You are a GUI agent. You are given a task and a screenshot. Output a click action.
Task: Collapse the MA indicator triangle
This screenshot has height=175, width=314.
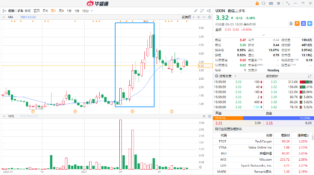pos(4,17)
